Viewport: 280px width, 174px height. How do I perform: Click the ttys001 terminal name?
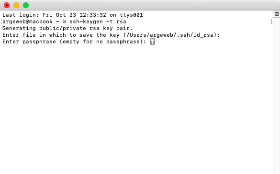pos(132,15)
